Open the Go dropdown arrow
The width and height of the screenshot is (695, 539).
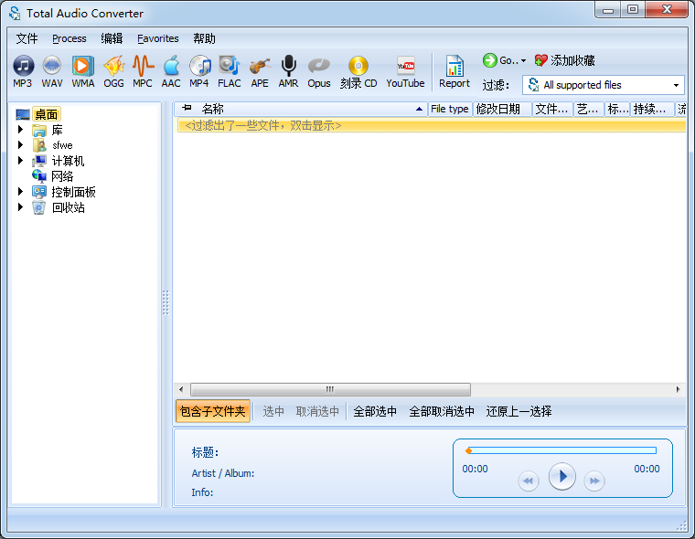(523, 61)
